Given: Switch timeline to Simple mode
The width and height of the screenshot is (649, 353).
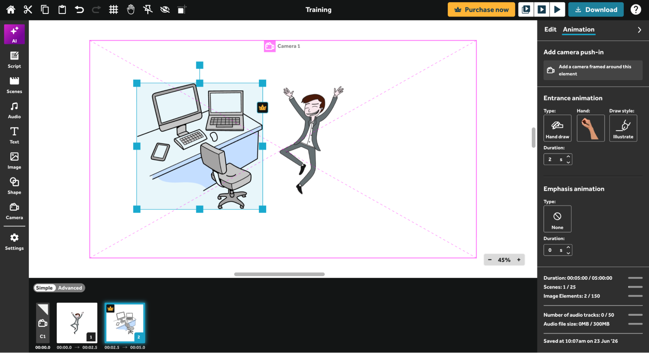Looking at the screenshot, I should point(44,288).
